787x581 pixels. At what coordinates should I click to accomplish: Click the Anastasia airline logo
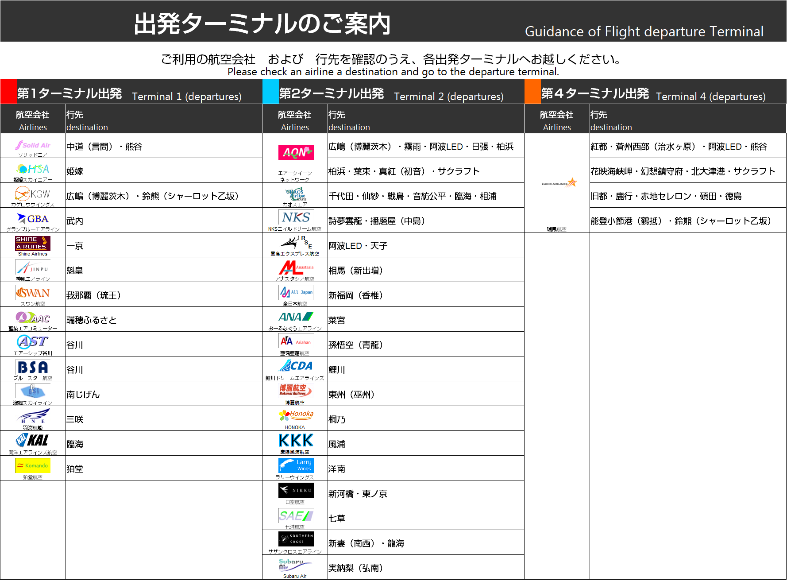(x=296, y=267)
